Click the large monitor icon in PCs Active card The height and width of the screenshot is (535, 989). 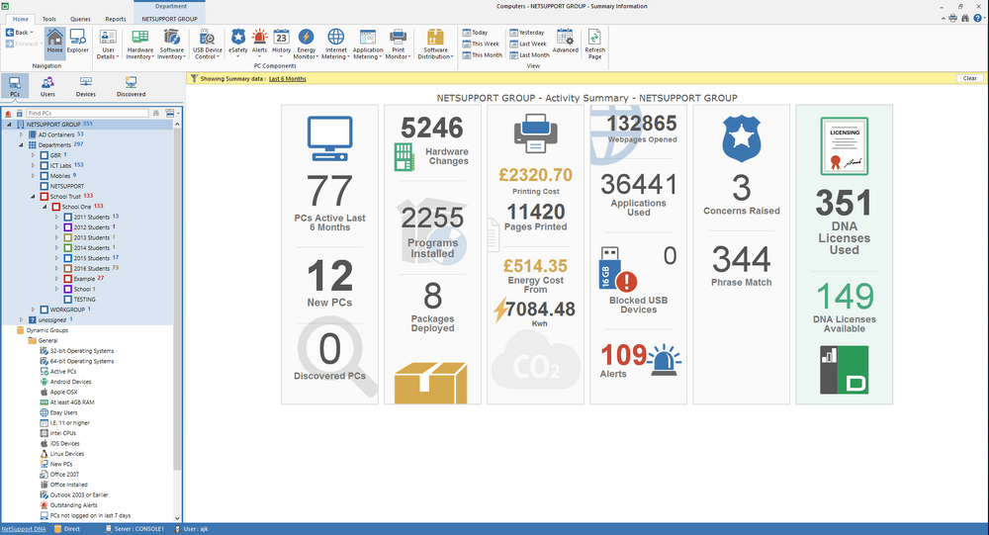(x=330, y=138)
